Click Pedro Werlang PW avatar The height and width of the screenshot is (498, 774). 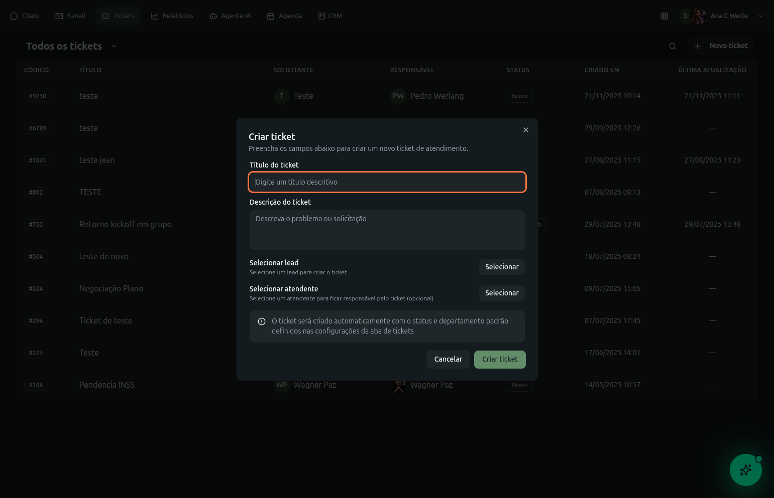pos(398,96)
